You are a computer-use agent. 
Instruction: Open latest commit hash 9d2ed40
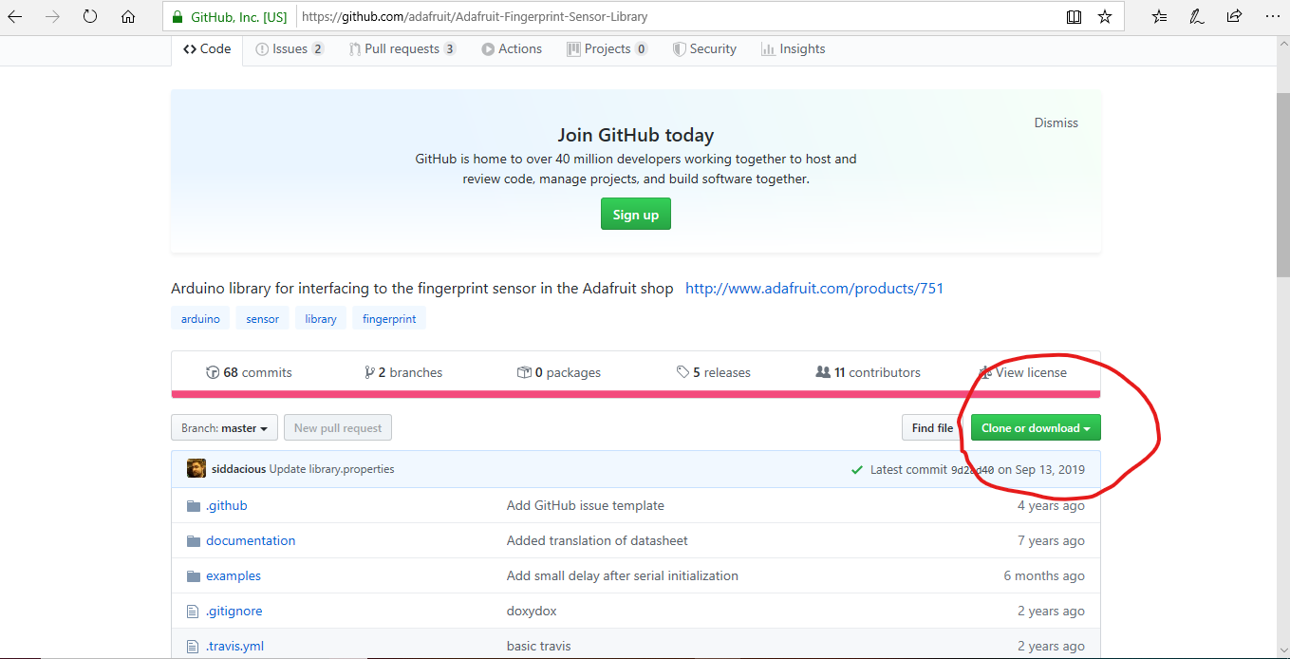[972, 469]
